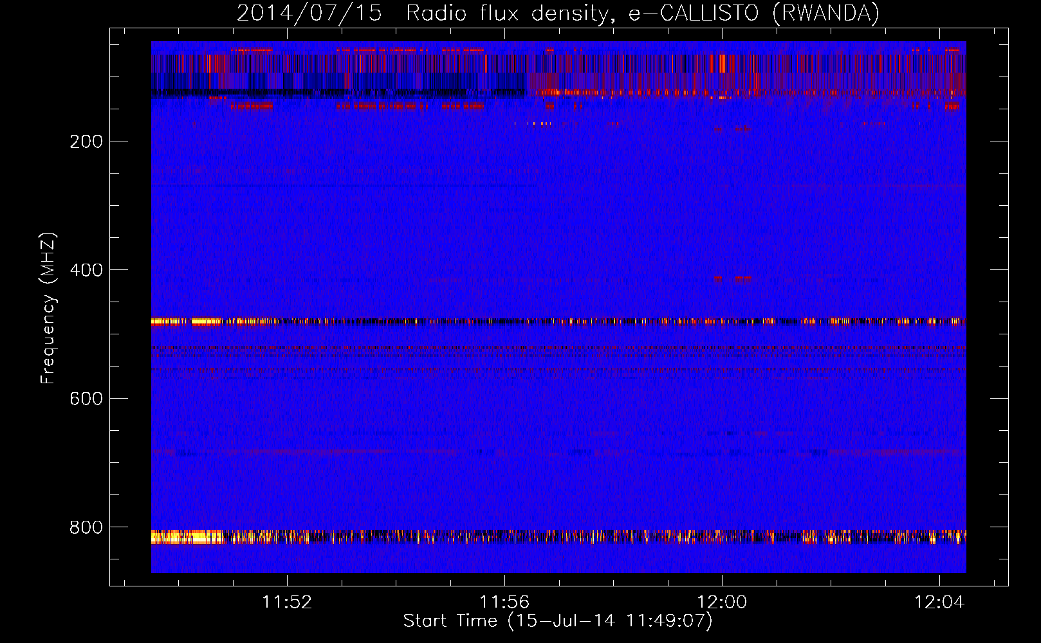Click the 600 frequency tick label

click(x=86, y=399)
